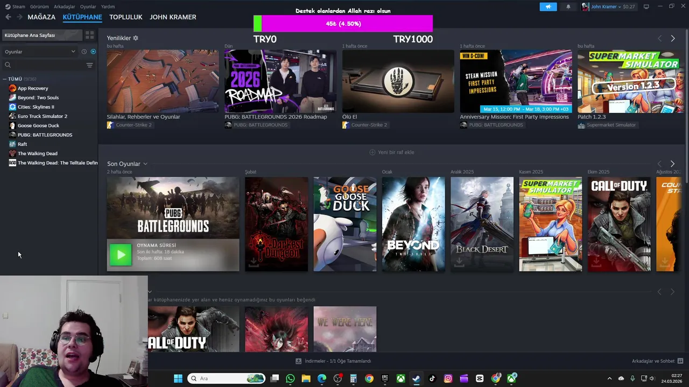
Task: Open Epic Games Launcher from taskbar
Action: coord(385,378)
